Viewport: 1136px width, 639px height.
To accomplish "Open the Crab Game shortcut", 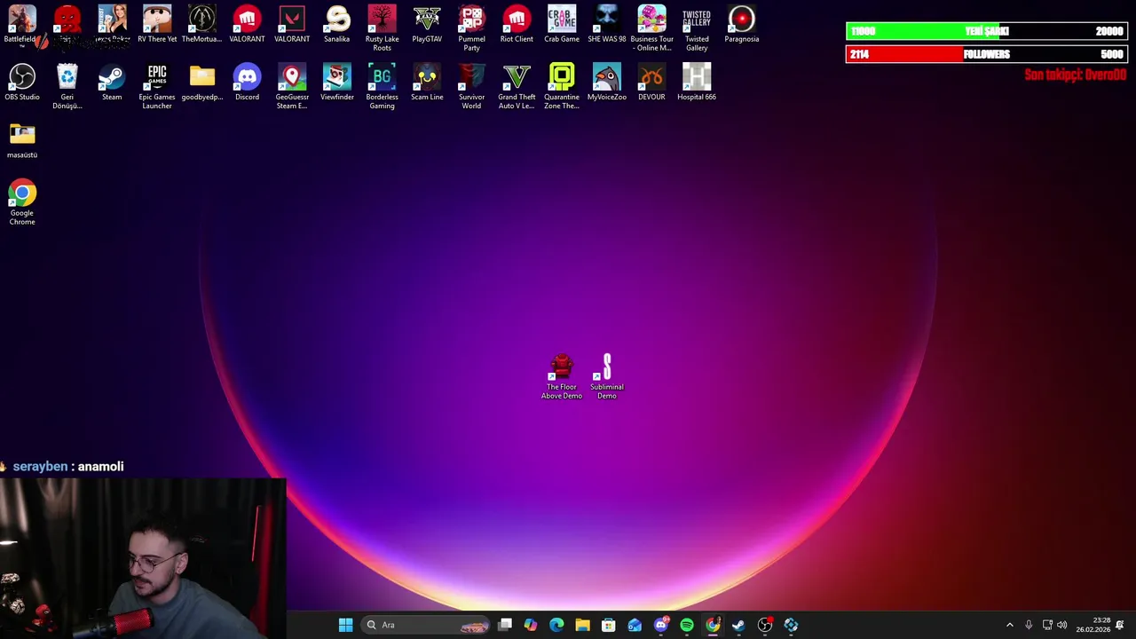I will coord(562,25).
